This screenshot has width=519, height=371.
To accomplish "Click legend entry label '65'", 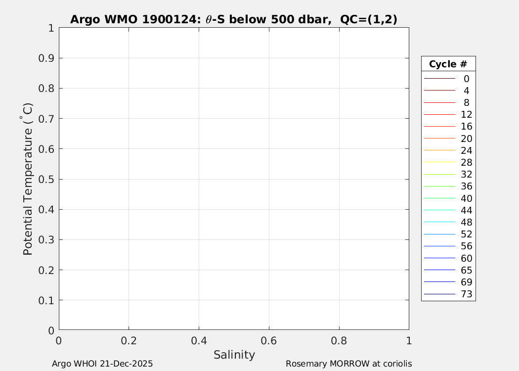I will [466, 270].
